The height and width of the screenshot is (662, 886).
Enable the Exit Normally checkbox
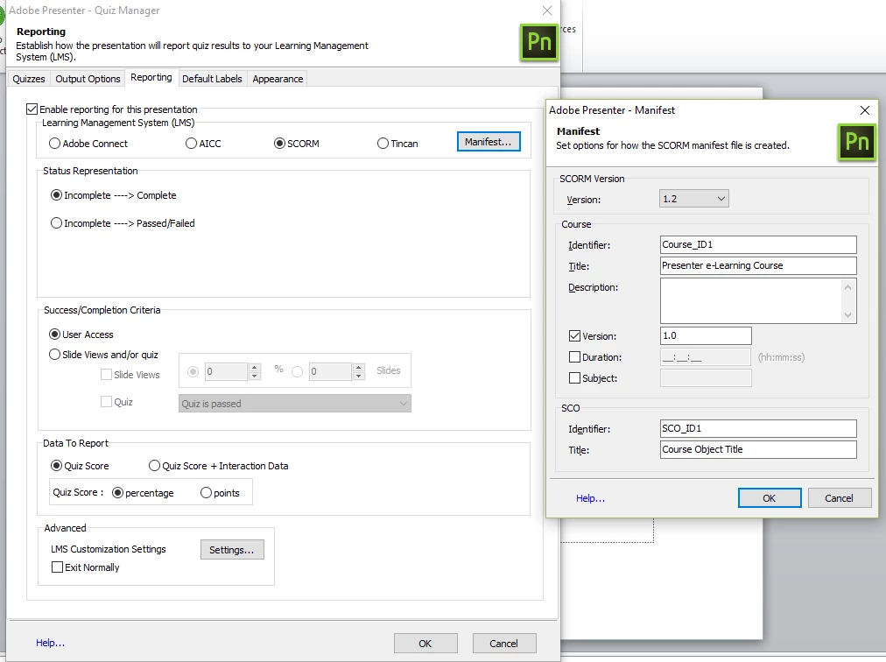57,567
